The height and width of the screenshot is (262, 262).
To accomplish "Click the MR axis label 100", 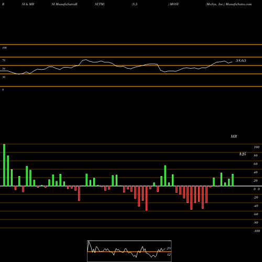I will 257,147.
